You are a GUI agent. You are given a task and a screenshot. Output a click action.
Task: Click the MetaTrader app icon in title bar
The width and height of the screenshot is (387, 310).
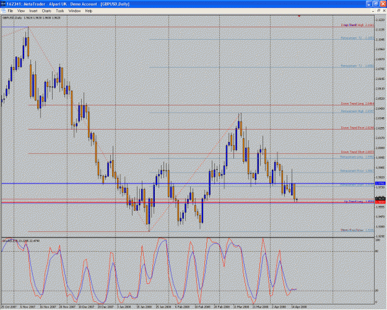pos(3,4)
